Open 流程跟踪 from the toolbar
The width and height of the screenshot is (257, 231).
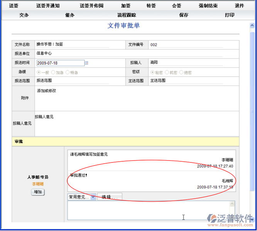(x=127, y=15)
